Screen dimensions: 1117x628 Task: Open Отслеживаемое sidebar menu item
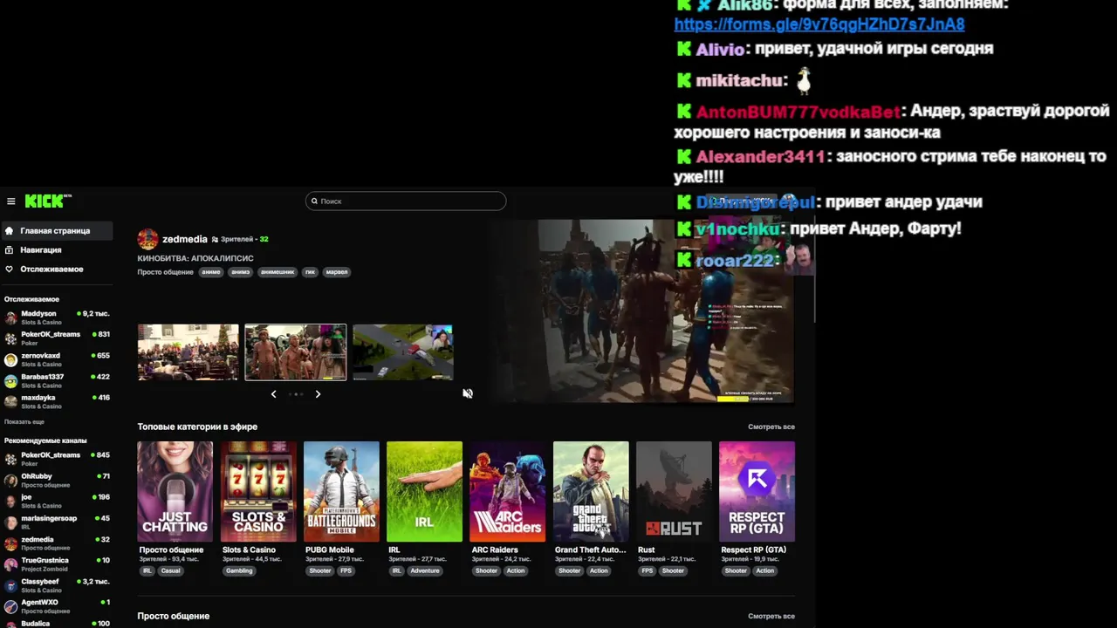[x=57, y=270]
